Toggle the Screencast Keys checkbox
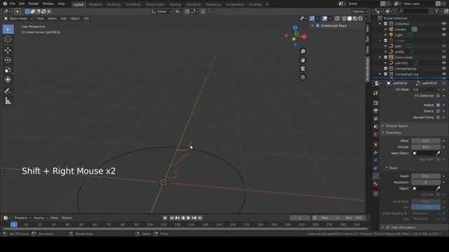Screen dimensions: 449x252 click(318, 26)
